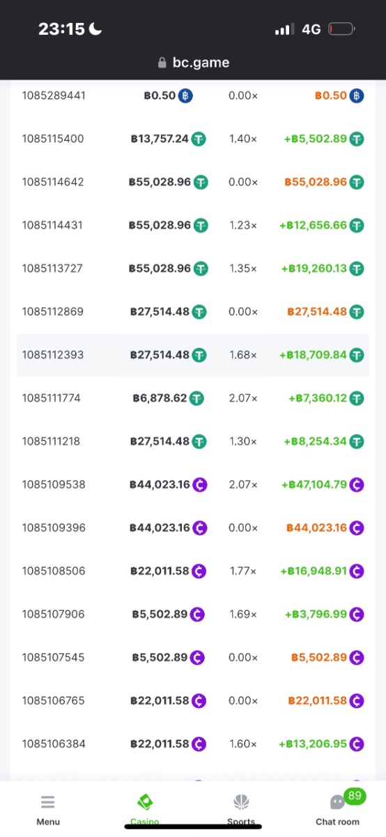Screen dimensions: 386x837
Task: Click the Tether icon beside +7,360.12
Action: [357, 398]
